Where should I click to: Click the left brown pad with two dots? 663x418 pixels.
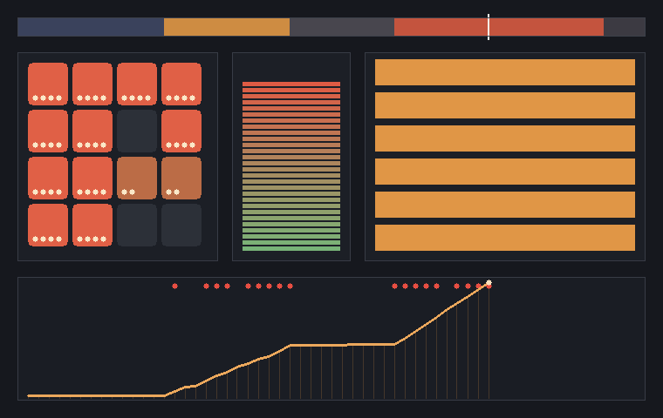tap(137, 178)
